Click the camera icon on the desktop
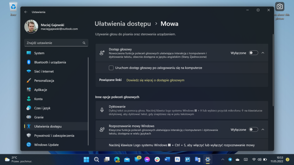 280,7
